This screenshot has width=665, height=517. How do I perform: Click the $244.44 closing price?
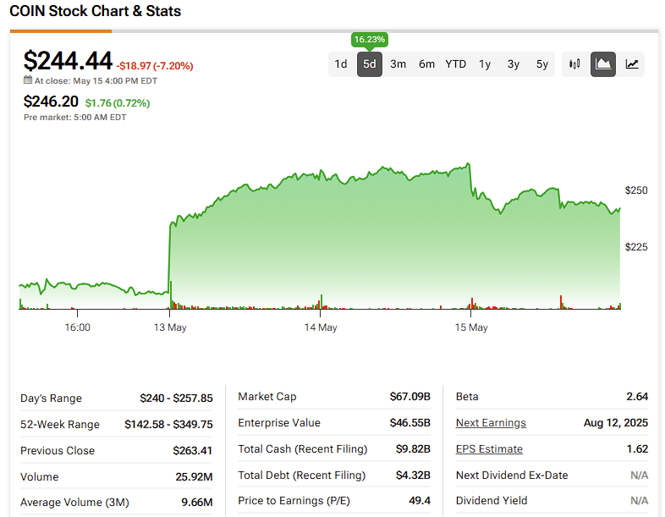[68, 61]
